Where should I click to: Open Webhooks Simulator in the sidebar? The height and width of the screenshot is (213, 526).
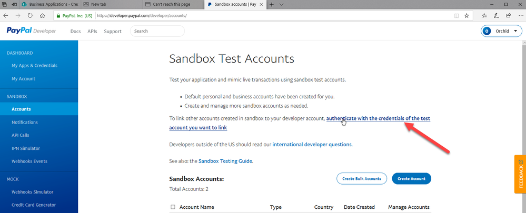tap(32, 192)
